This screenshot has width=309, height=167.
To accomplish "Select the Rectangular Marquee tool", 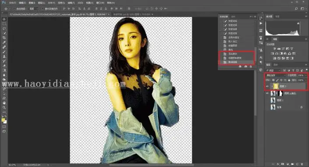I will tap(4, 24).
